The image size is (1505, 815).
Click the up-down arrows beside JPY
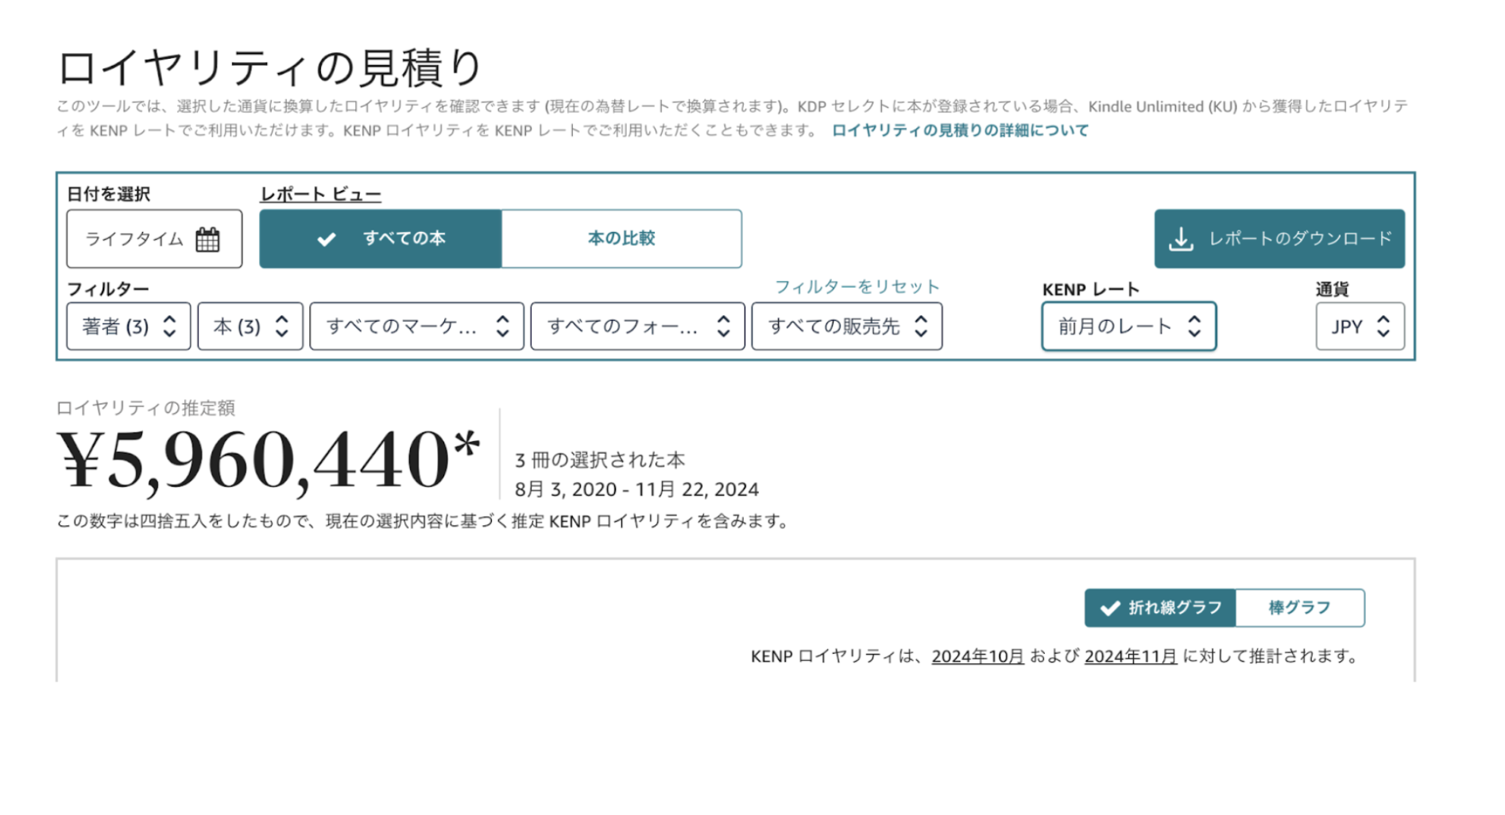[1383, 326]
